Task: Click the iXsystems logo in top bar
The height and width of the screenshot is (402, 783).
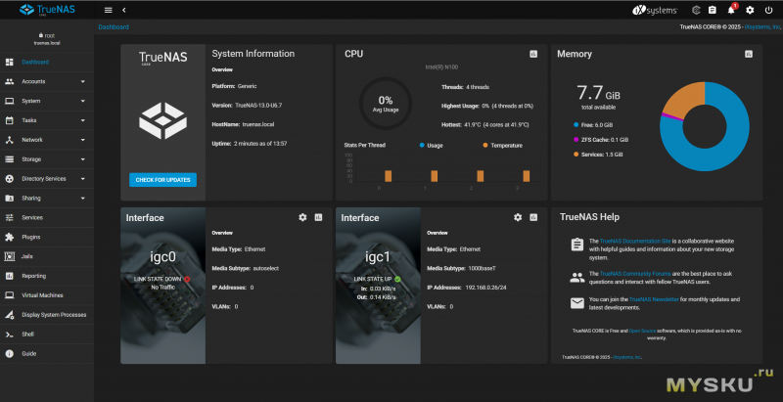Action: 655,10
